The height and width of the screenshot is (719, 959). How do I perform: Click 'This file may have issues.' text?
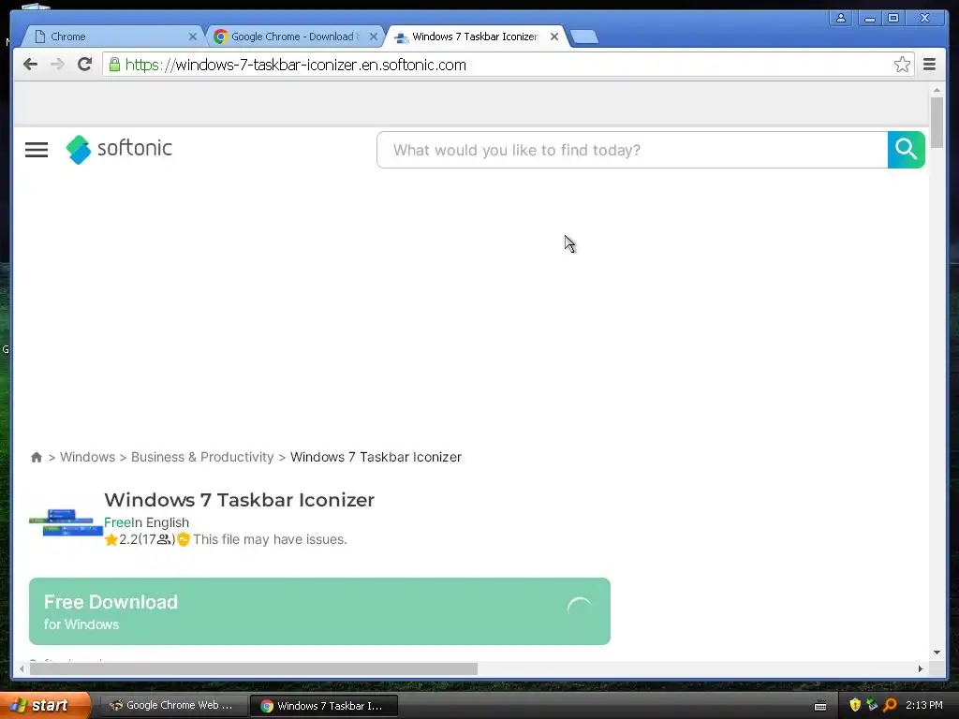(x=270, y=539)
